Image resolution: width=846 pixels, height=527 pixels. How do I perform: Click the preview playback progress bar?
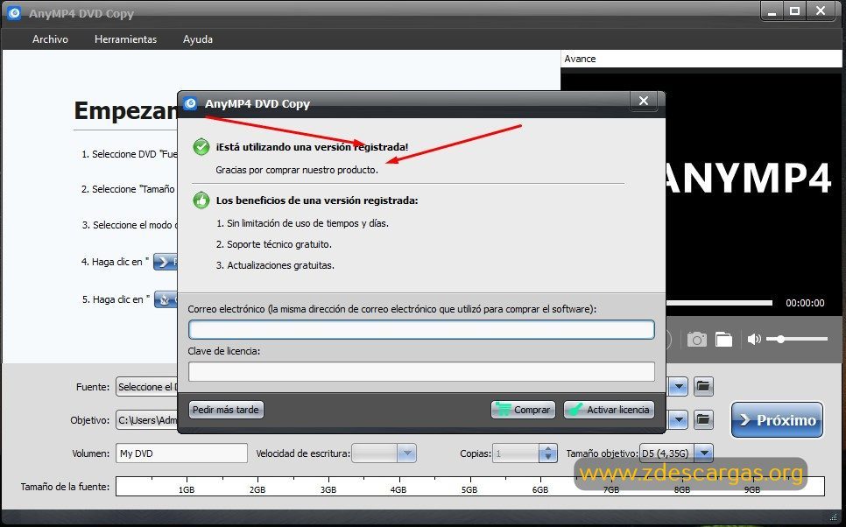point(719,303)
